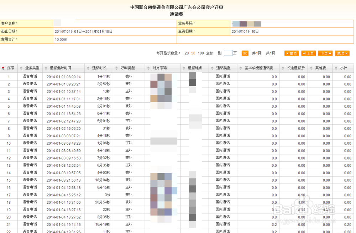Go to previous page with 上页 button
The image size is (356, 233).
tap(308, 53)
